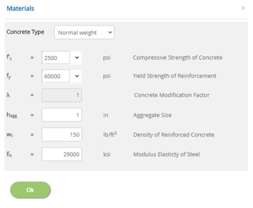Expand the fy yield strength preset arrow
This screenshot has width=253, height=208.
77,76
